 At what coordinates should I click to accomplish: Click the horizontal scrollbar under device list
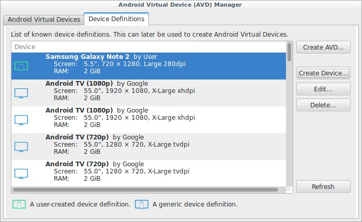145,190
